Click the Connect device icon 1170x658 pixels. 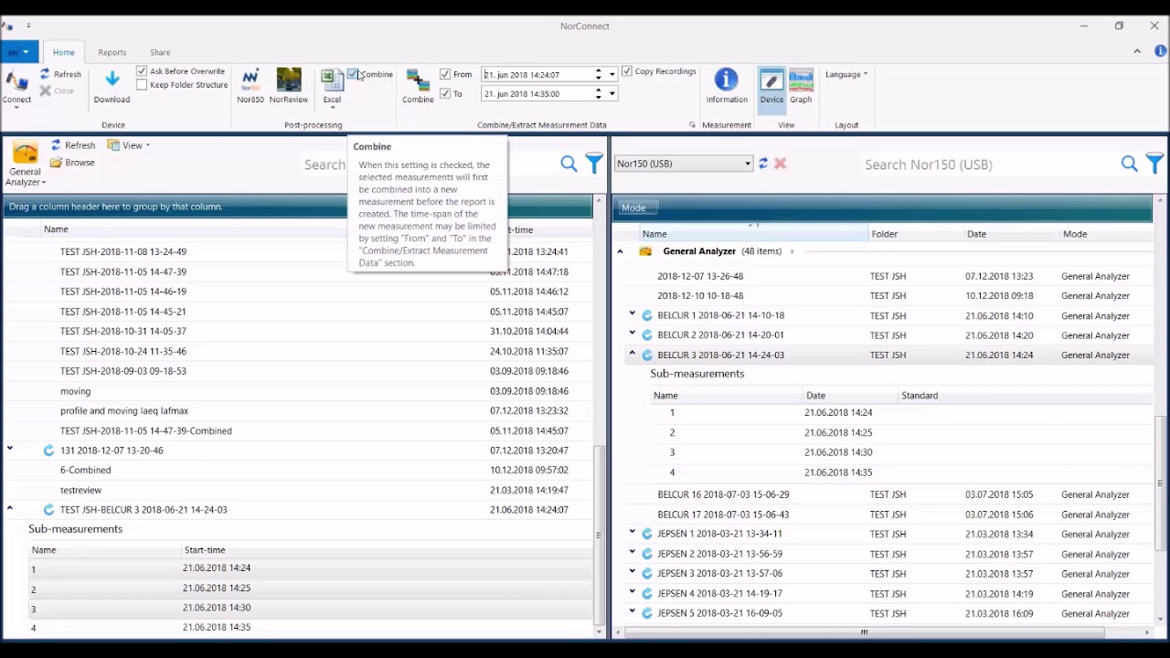tap(16, 80)
